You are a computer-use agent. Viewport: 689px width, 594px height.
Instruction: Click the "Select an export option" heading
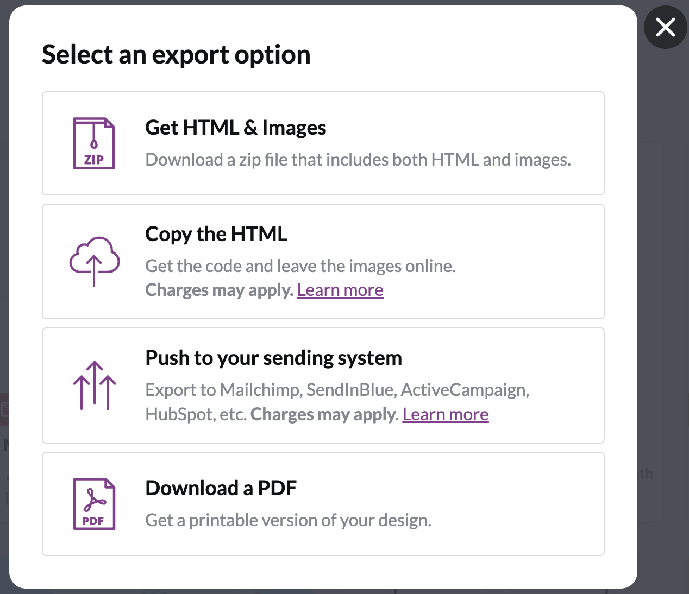click(x=176, y=55)
